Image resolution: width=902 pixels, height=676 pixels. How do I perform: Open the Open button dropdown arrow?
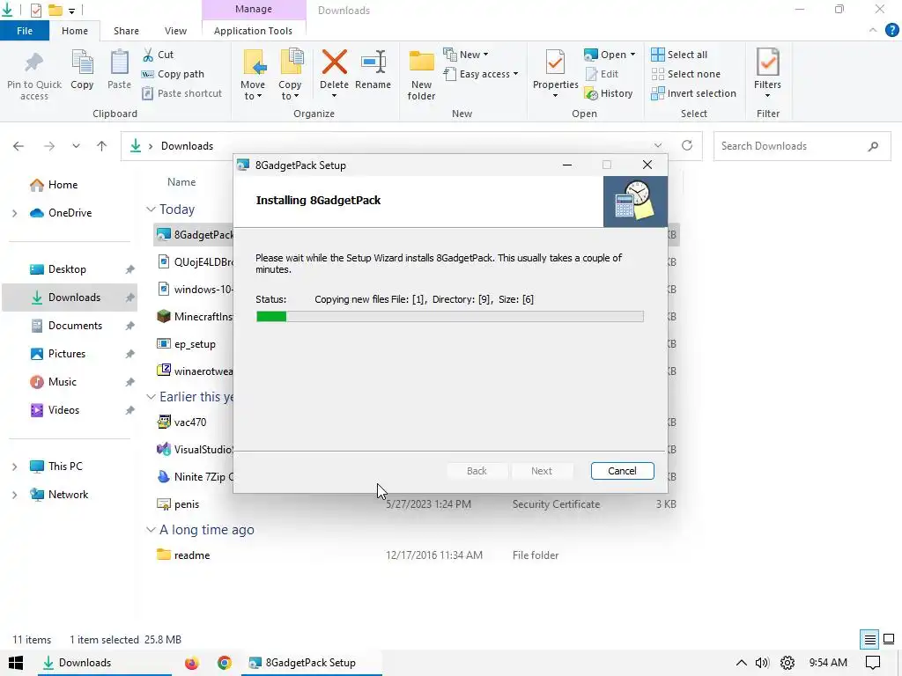tap(632, 55)
